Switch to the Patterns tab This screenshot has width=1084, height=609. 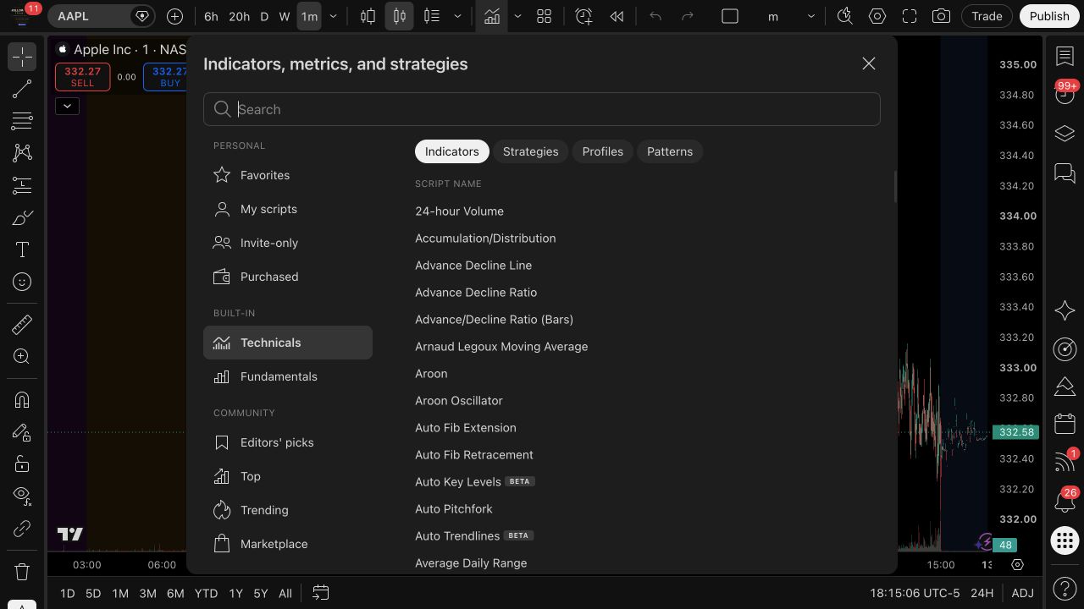(670, 151)
